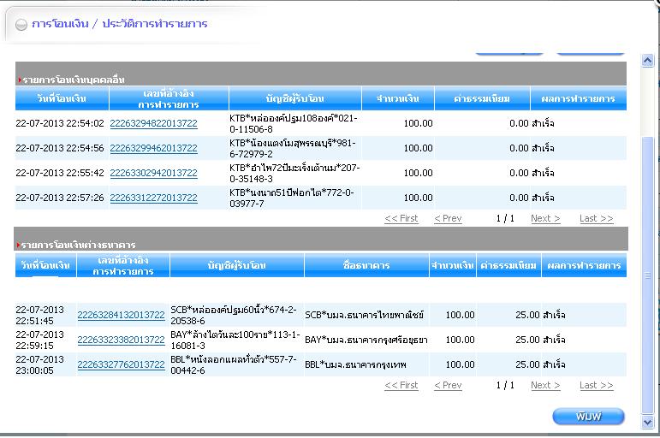Image resolution: width=660 pixels, height=438 pixels.
Task: Go to First page in รายการโอนเงินต่างธนาคาร table
Action: pos(401,386)
